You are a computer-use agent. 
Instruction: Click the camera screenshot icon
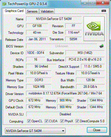click(104, 11)
